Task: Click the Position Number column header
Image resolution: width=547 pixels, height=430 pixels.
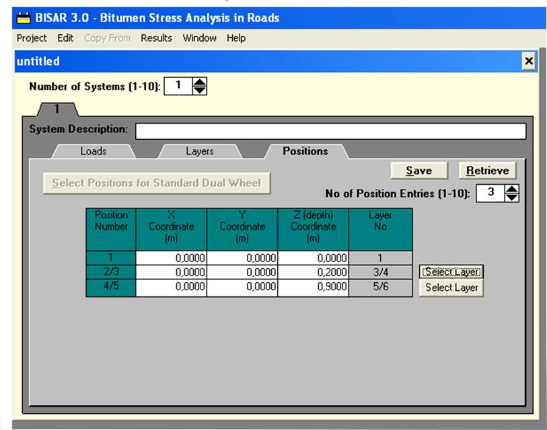Action: [111, 230]
